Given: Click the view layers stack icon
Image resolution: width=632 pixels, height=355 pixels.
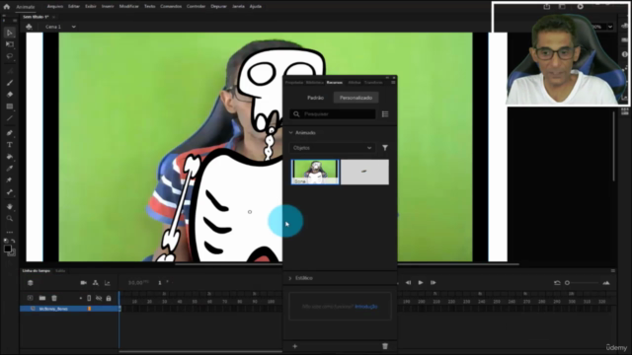Looking at the screenshot, I should [x=31, y=283].
